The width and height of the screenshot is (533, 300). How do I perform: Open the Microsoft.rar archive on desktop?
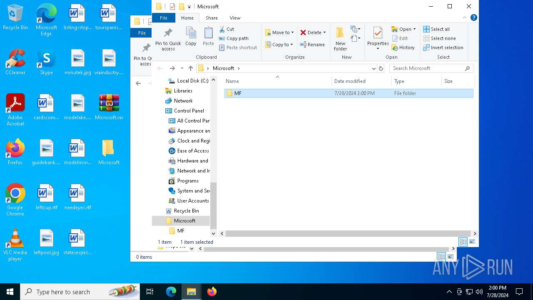pos(109,107)
